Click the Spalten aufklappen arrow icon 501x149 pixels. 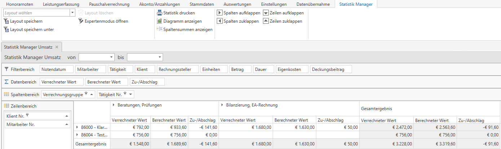tap(220, 13)
